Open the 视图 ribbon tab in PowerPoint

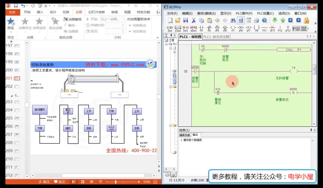(127, 12)
